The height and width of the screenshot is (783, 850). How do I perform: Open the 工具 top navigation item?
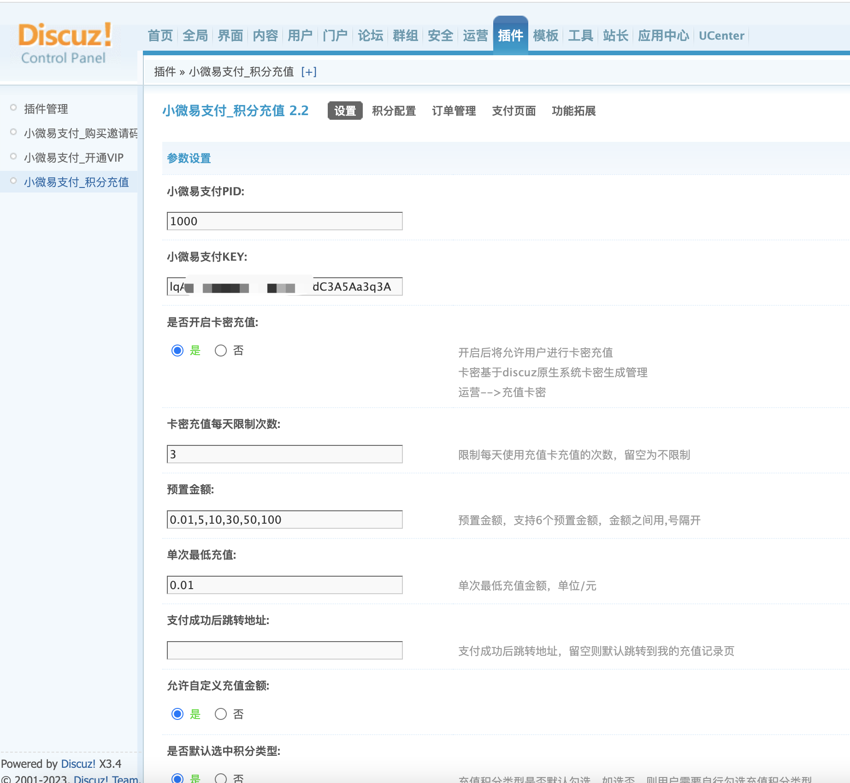(x=580, y=35)
